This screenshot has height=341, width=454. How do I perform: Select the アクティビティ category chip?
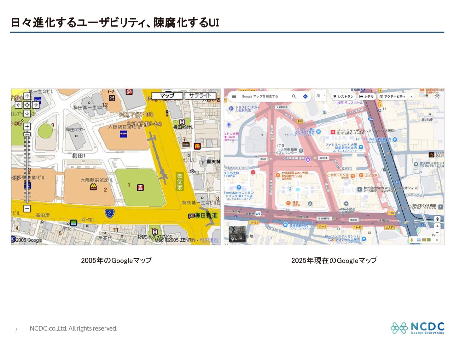(393, 97)
